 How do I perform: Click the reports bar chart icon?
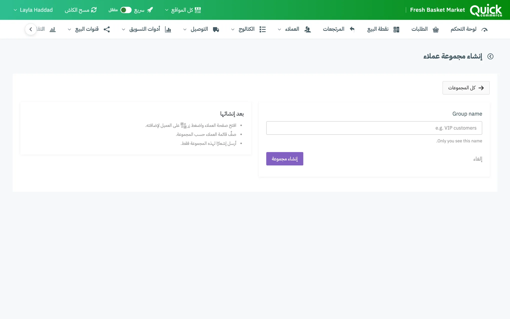click(52, 30)
